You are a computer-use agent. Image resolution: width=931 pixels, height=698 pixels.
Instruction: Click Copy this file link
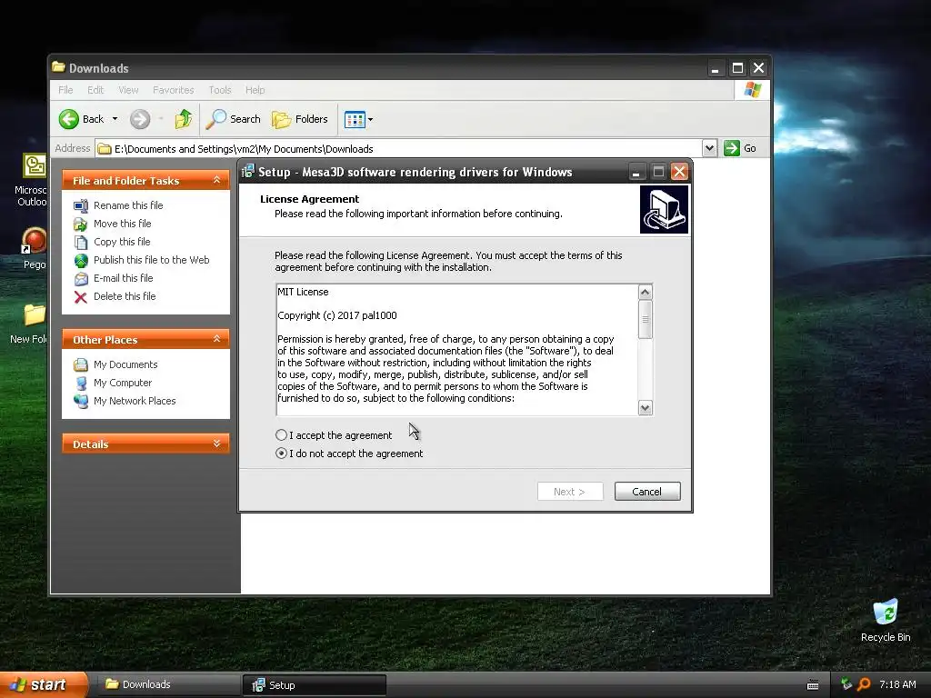(122, 242)
